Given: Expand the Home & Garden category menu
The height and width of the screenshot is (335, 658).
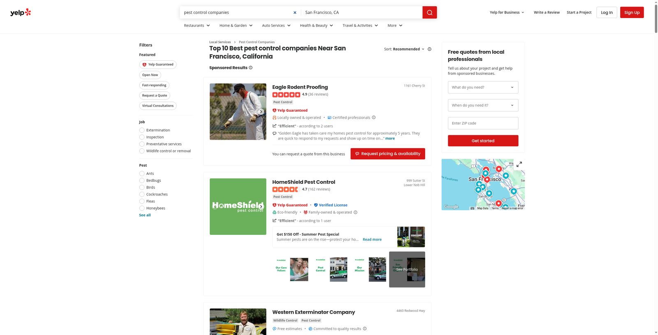Looking at the screenshot, I should (x=236, y=25).
